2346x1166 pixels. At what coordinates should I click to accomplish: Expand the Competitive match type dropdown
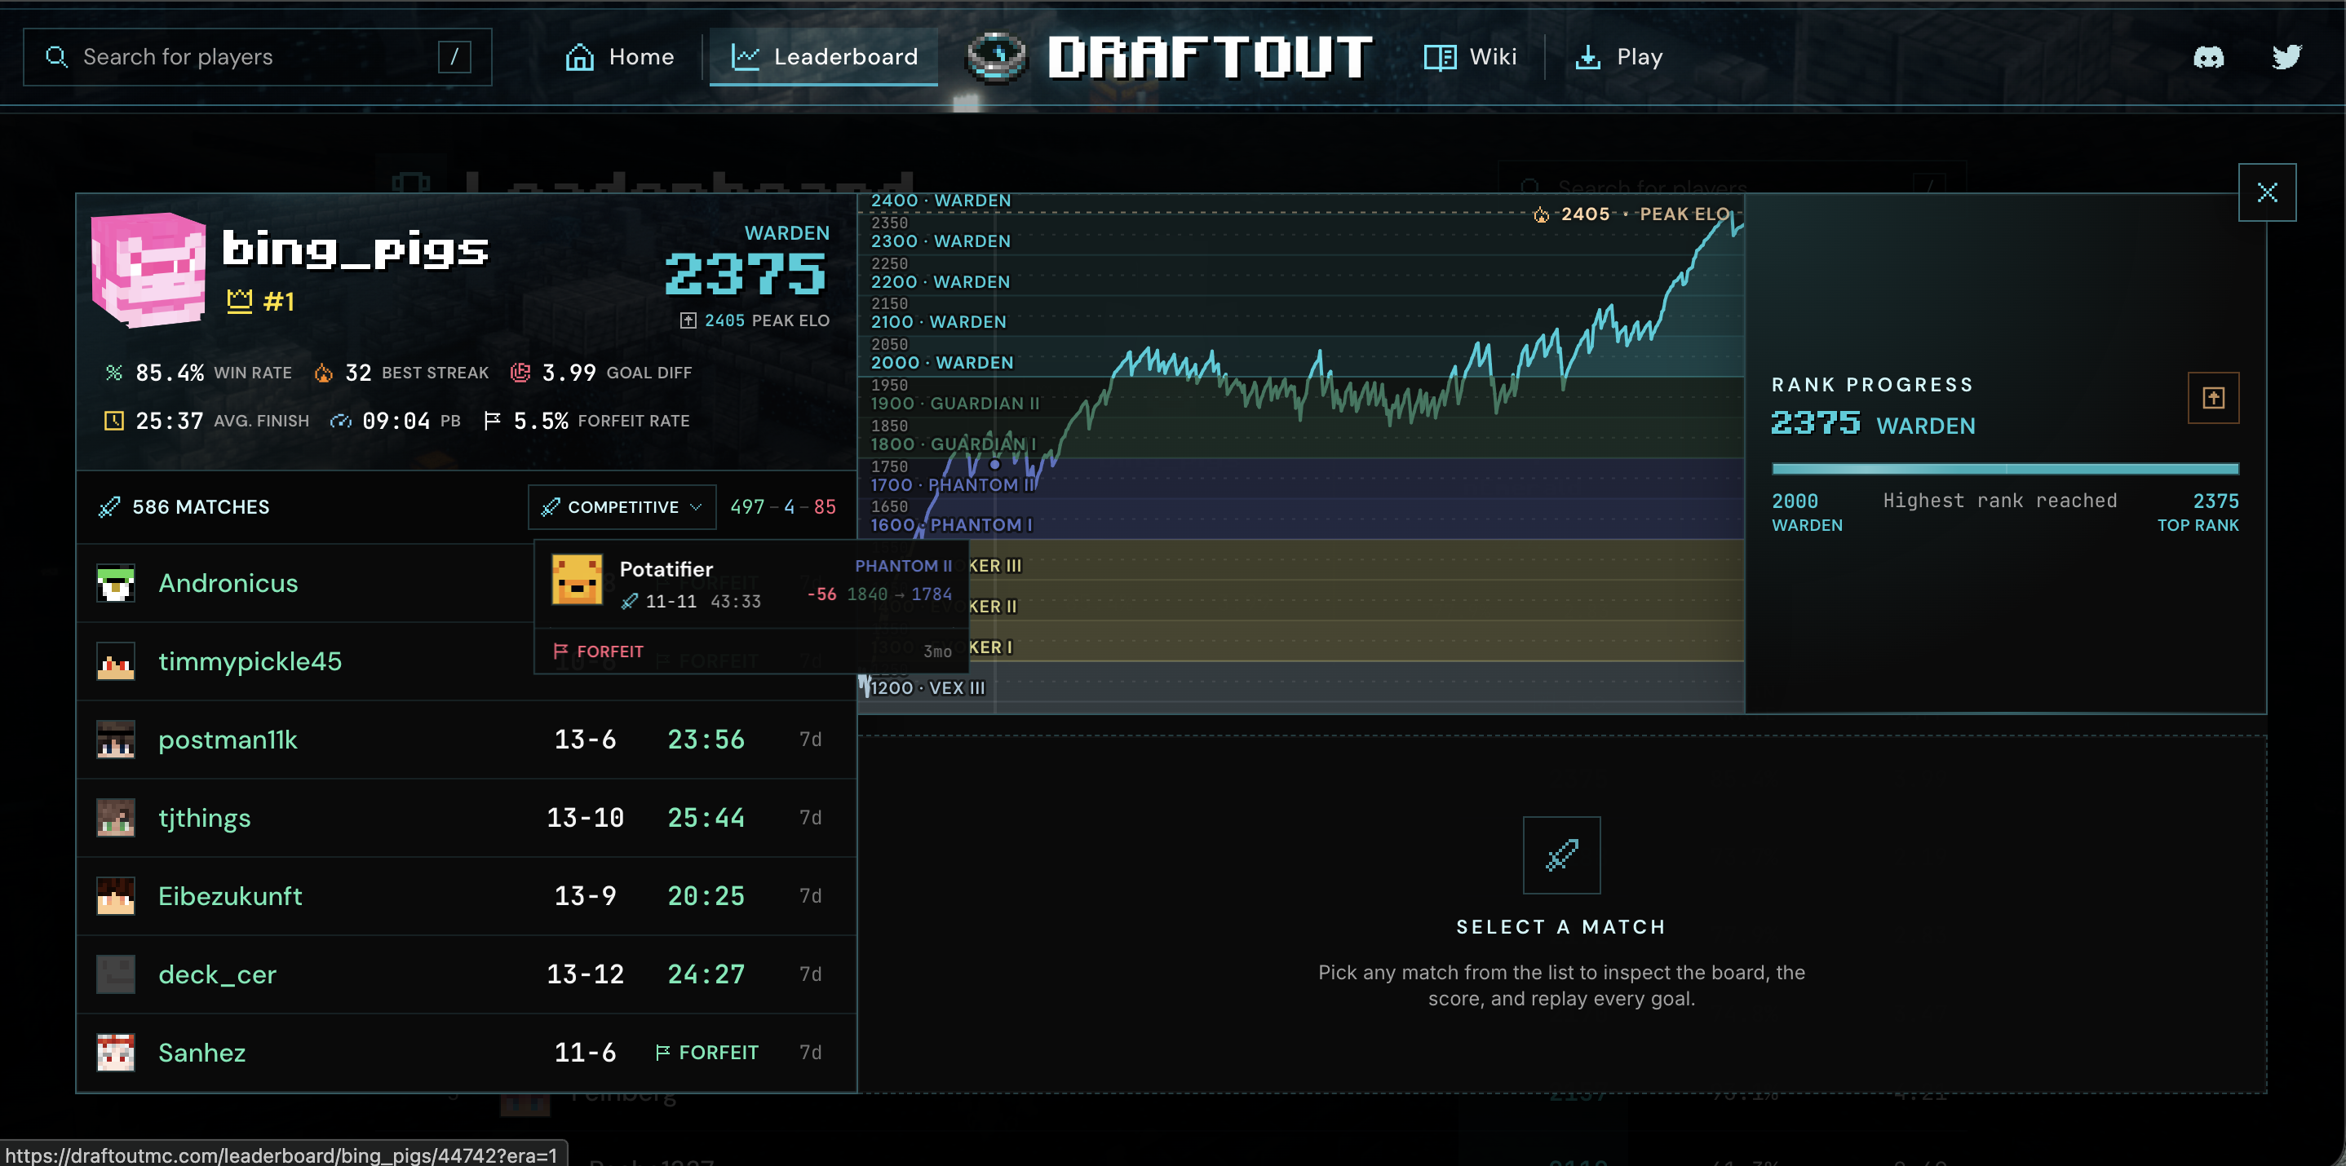pyautogui.click(x=622, y=507)
